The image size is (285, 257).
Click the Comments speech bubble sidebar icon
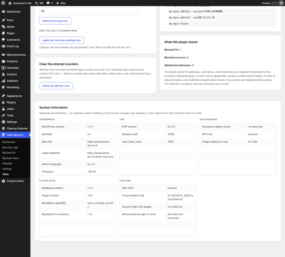3,40
